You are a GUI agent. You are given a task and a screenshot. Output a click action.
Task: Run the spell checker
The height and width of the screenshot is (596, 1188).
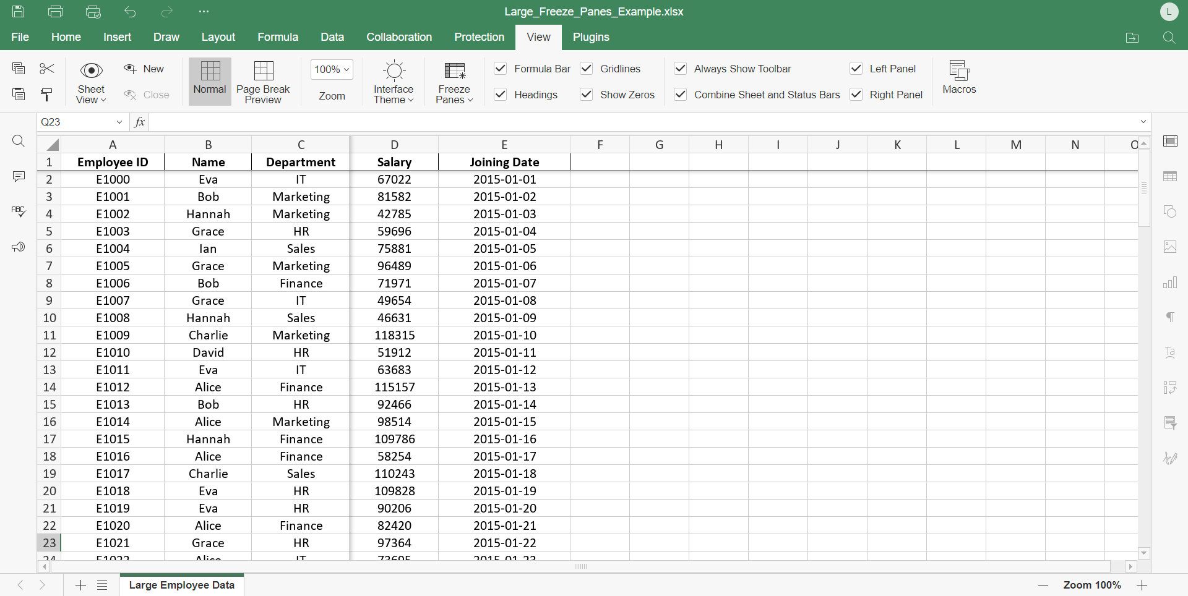click(19, 211)
